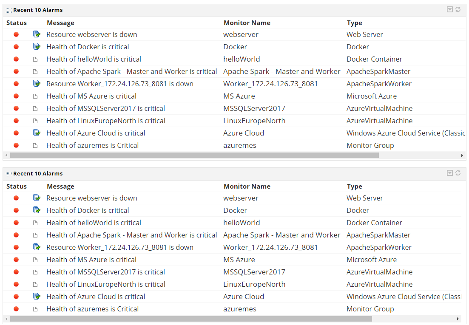
Task: Sort by Monitor Name column in upper widget
Action: [x=247, y=23]
